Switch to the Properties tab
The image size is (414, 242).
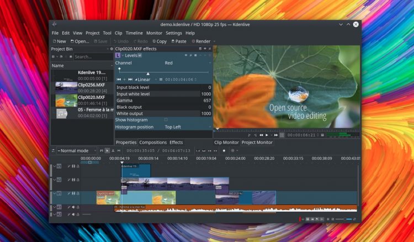pyautogui.click(x=126, y=143)
